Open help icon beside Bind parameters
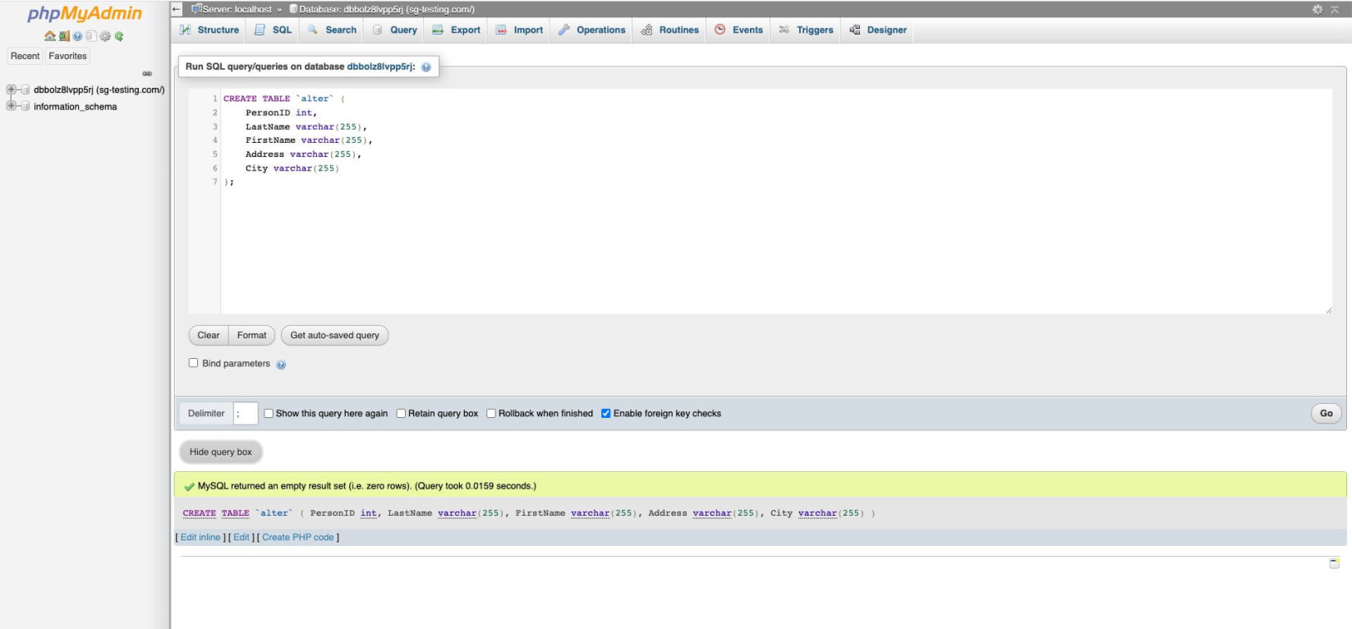Screen dimensions: 1352x629 pos(281,365)
